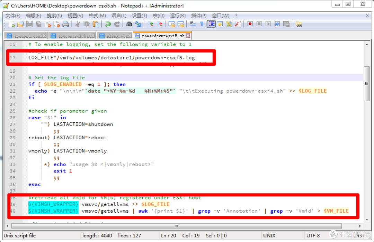Open the 搜索(S) menu
The width and height of the screenshot is (374, 242).
pos(54,16)
